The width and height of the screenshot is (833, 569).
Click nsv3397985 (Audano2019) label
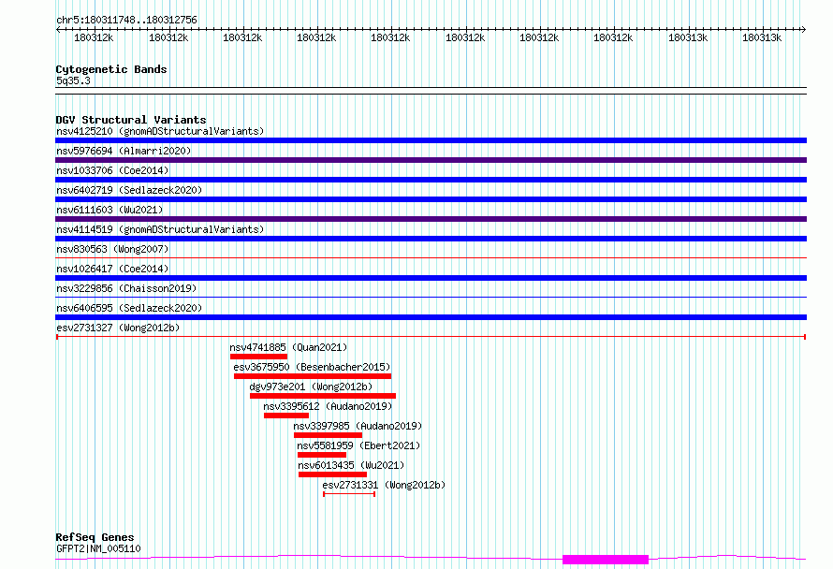(358, 426)
